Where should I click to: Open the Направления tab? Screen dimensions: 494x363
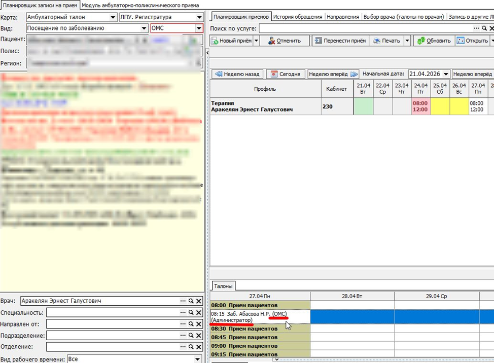coord(343,17)
